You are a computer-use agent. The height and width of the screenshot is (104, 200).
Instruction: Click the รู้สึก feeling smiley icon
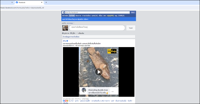tap(71, 33)
